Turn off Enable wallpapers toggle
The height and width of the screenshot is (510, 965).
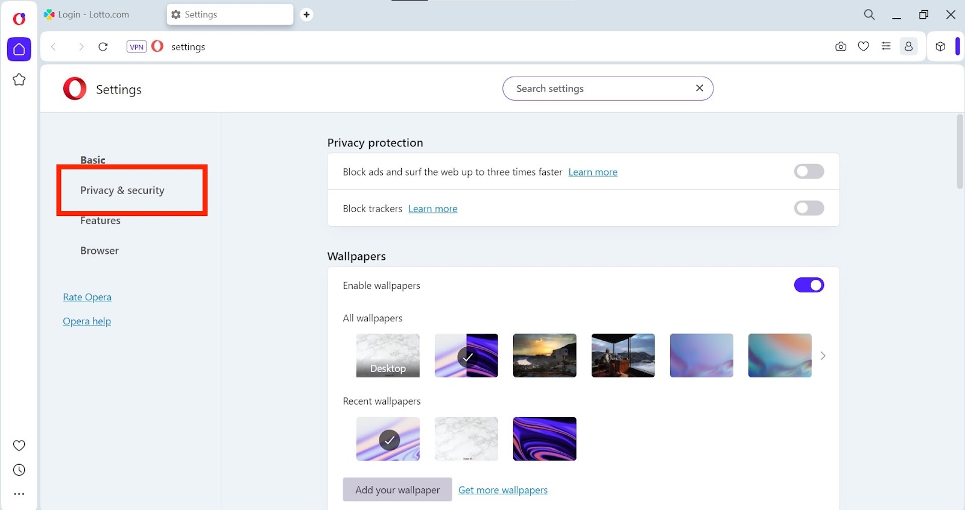(x=809, y=285)
